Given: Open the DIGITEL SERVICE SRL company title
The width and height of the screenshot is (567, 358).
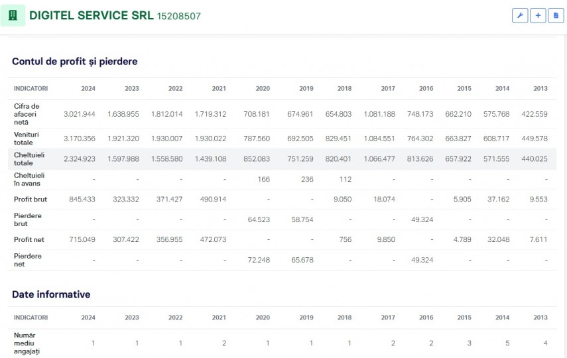Looking at the screenshot, I should tap(92, 15).
